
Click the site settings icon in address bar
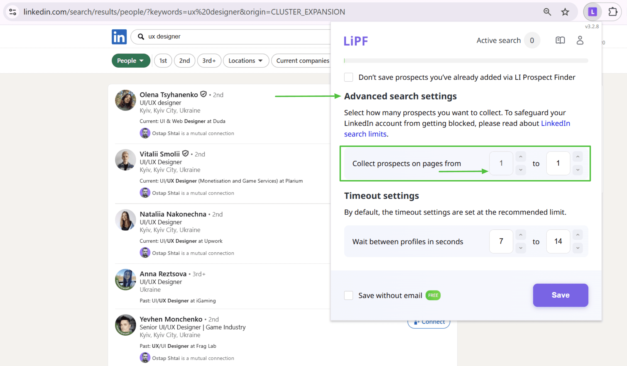click(13, 12)
